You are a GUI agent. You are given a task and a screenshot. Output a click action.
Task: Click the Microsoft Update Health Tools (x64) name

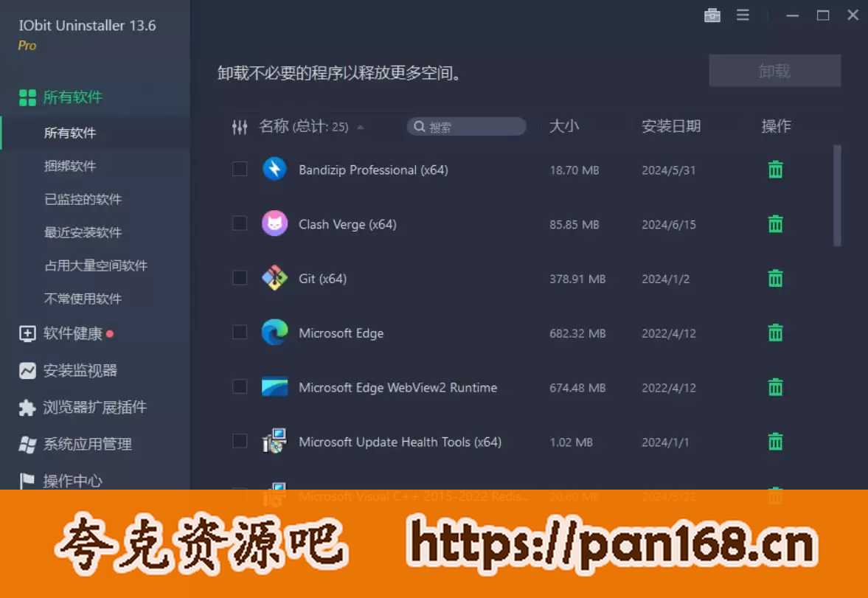click(x=400, y=442)
